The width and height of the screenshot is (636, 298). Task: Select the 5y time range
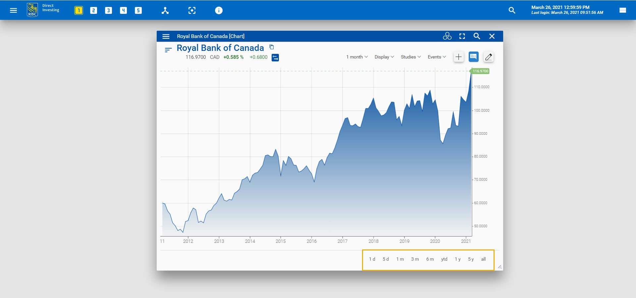pos(471,259)
